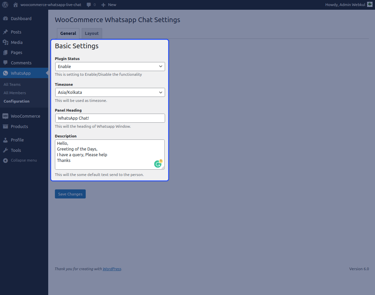Click the Save Changes button
Screen dimensions: 375x295
click(70, 194)
